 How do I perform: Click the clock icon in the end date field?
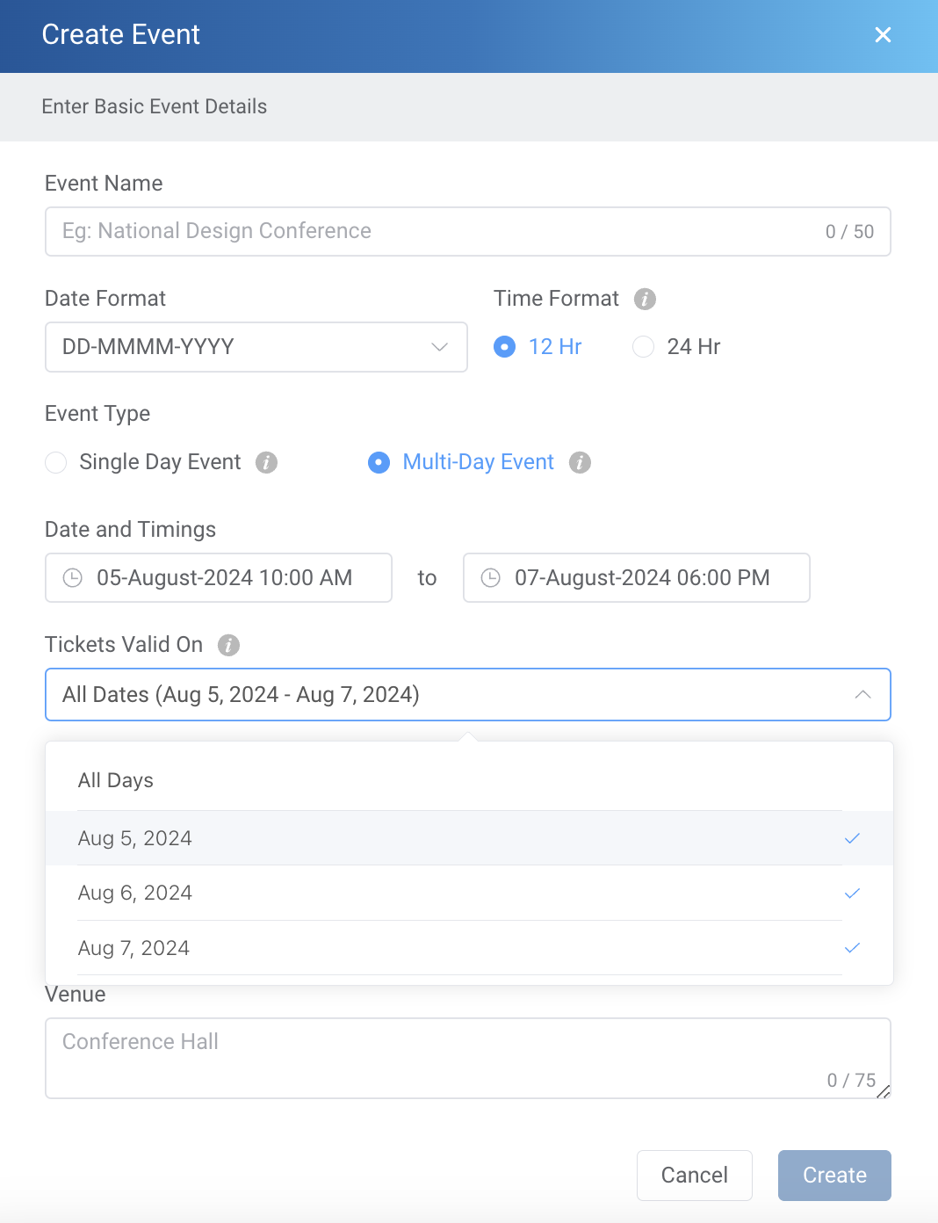coord(490,577)
